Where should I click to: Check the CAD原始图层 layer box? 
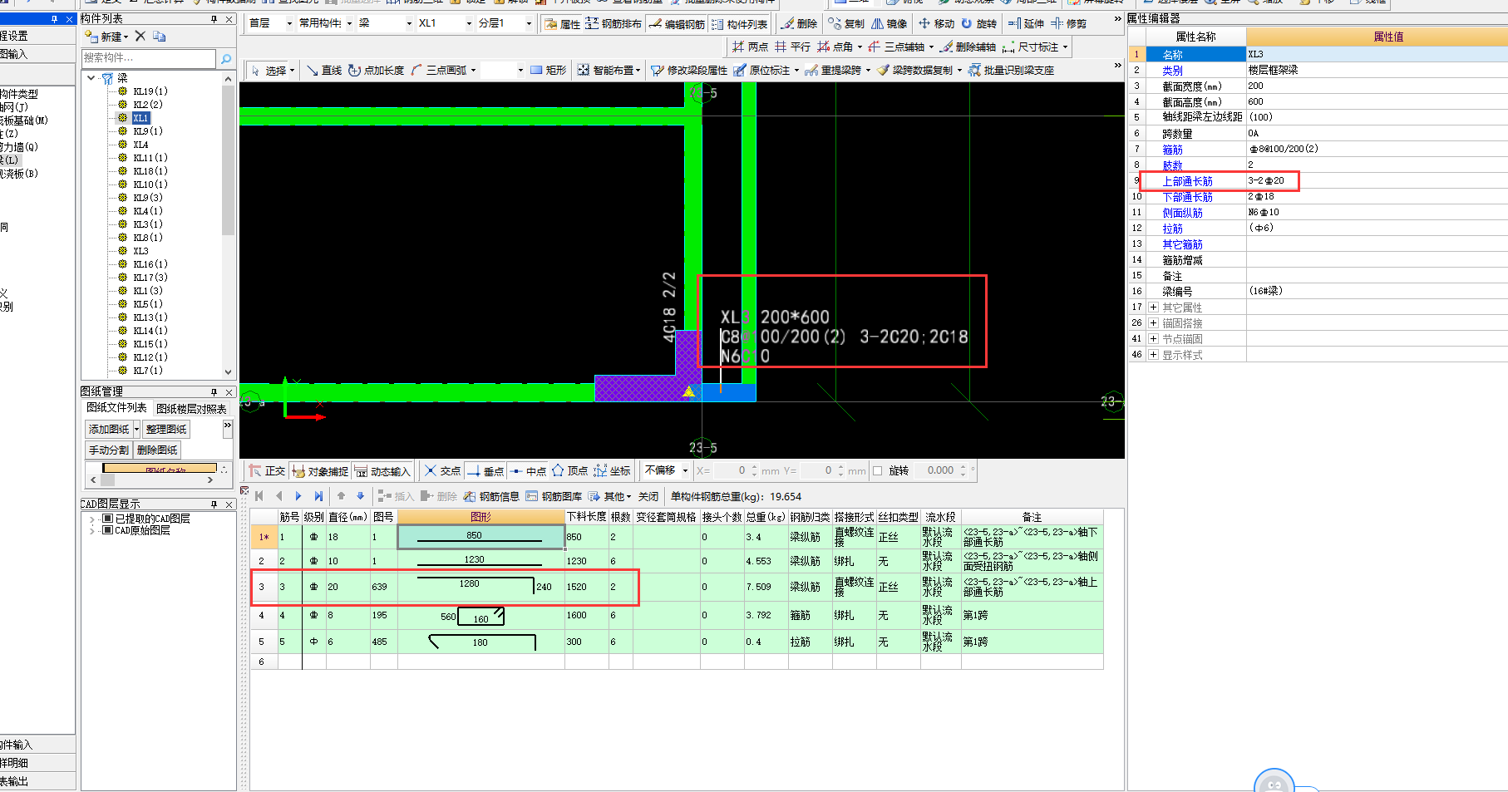107,530
